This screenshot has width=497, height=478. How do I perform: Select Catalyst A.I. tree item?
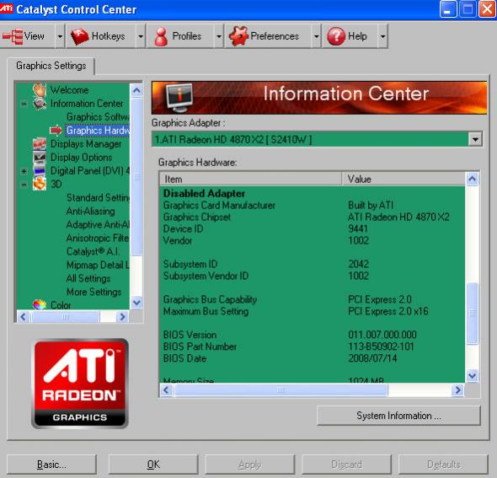coord(93,251)
